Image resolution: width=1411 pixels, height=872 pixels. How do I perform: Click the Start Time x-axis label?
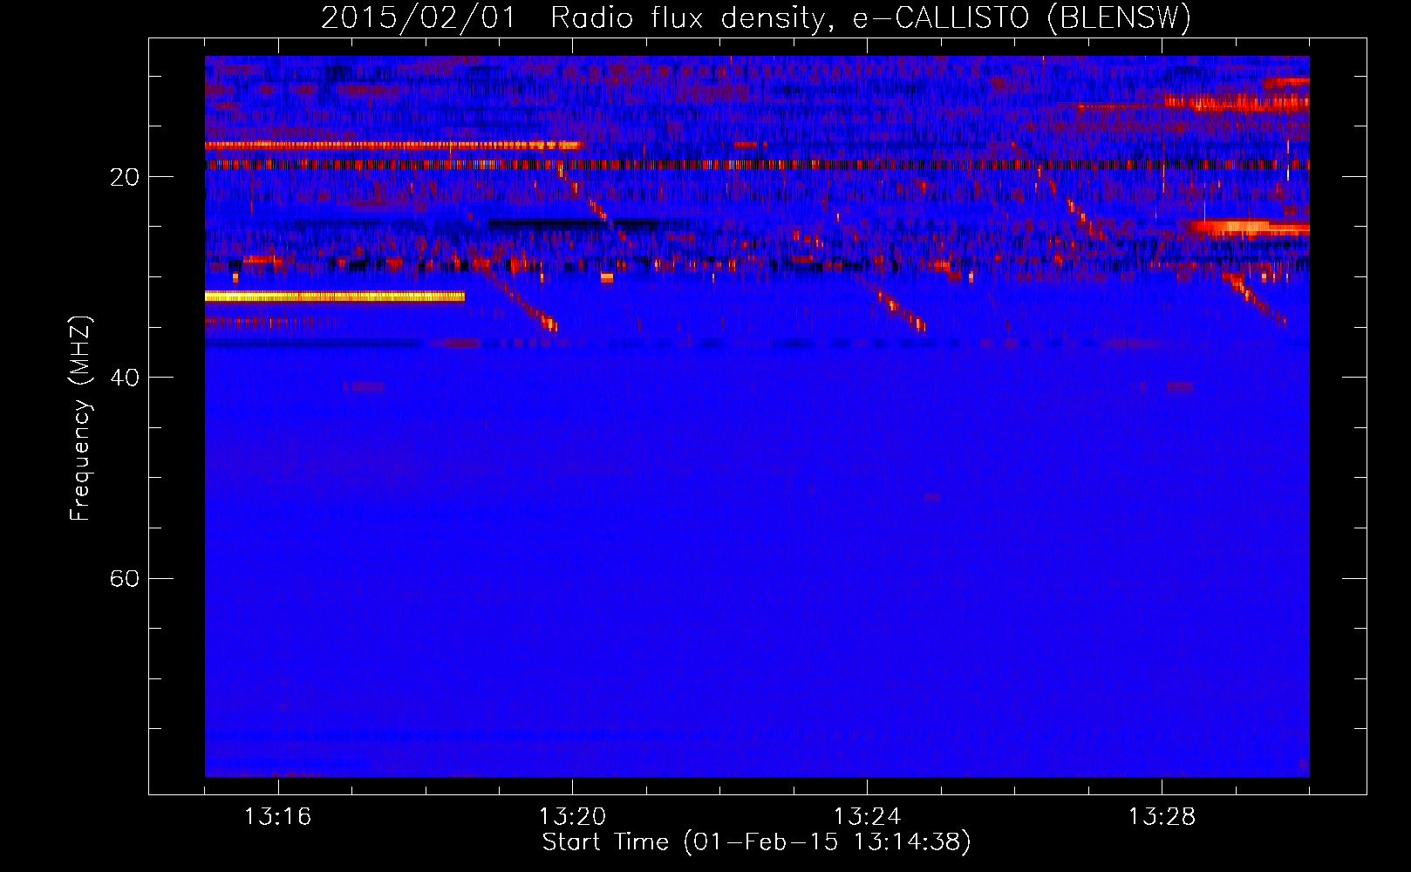click(756, 842)
